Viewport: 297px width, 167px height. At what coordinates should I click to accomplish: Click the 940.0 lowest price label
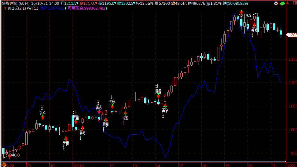[x=14, y=155]
